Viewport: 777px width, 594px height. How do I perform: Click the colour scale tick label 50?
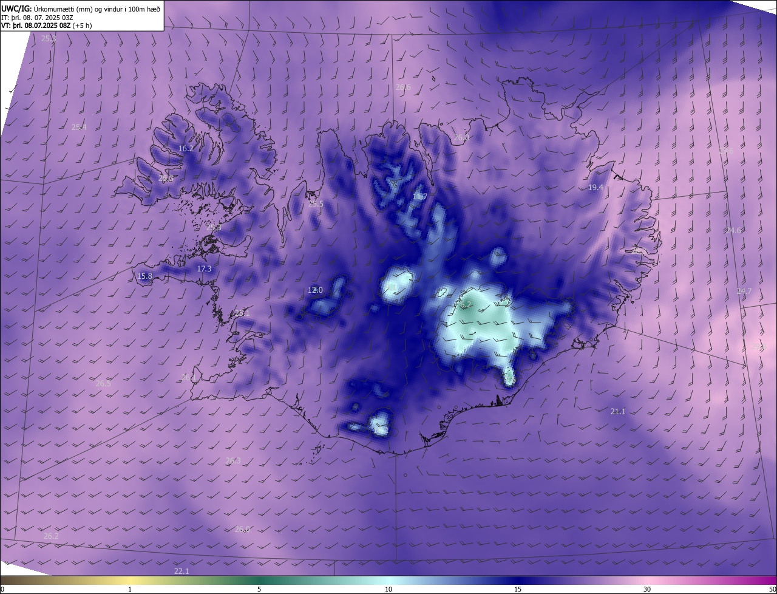point(772,589)
